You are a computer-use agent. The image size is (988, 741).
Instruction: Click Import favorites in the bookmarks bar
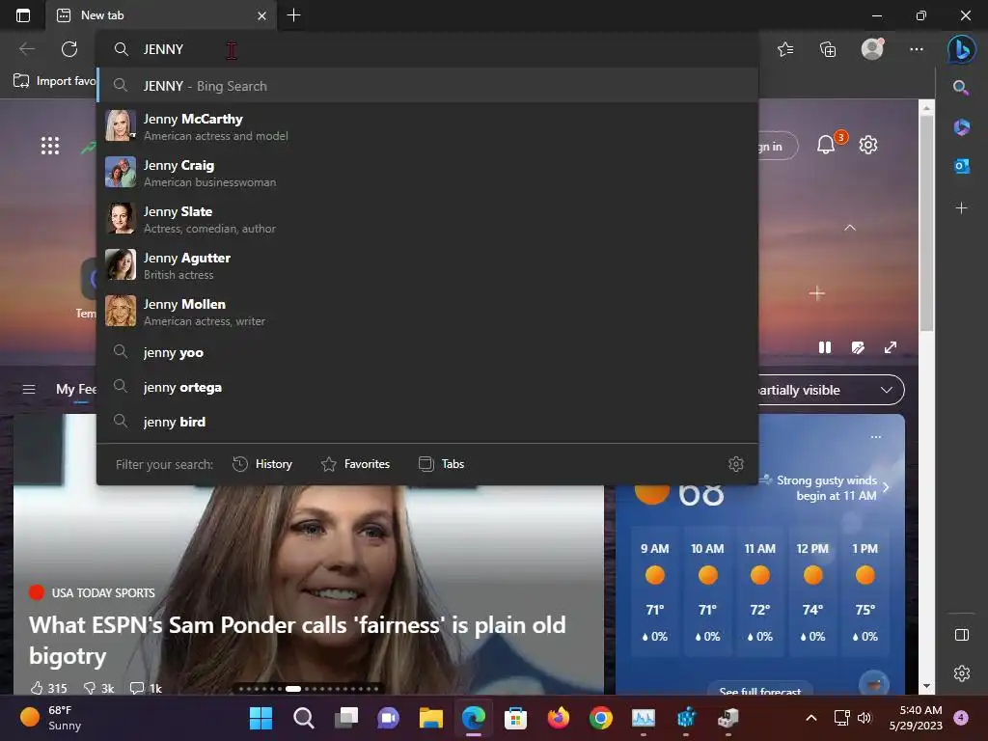[55, 81]
